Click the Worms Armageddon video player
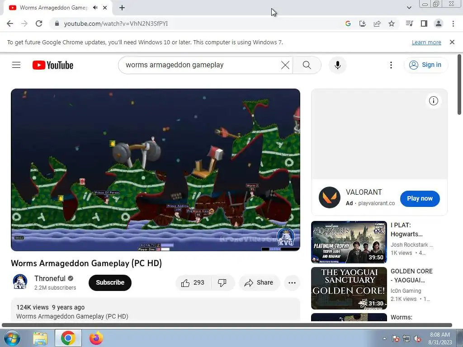 point(156,170)
